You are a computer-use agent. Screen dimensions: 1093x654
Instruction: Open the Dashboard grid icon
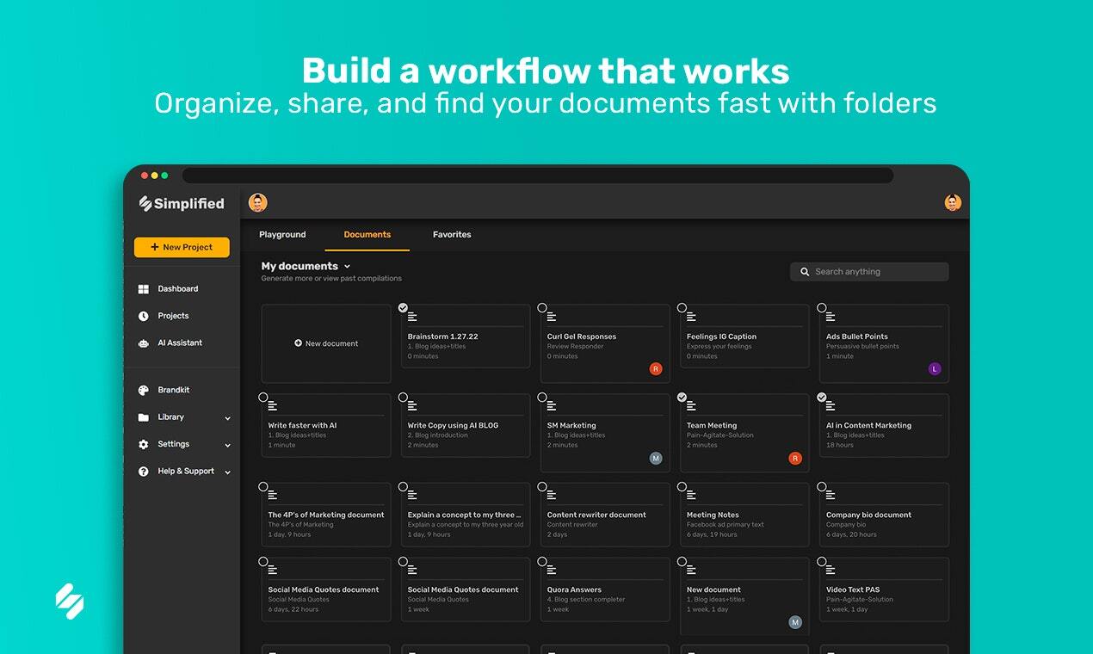(144, 289)
